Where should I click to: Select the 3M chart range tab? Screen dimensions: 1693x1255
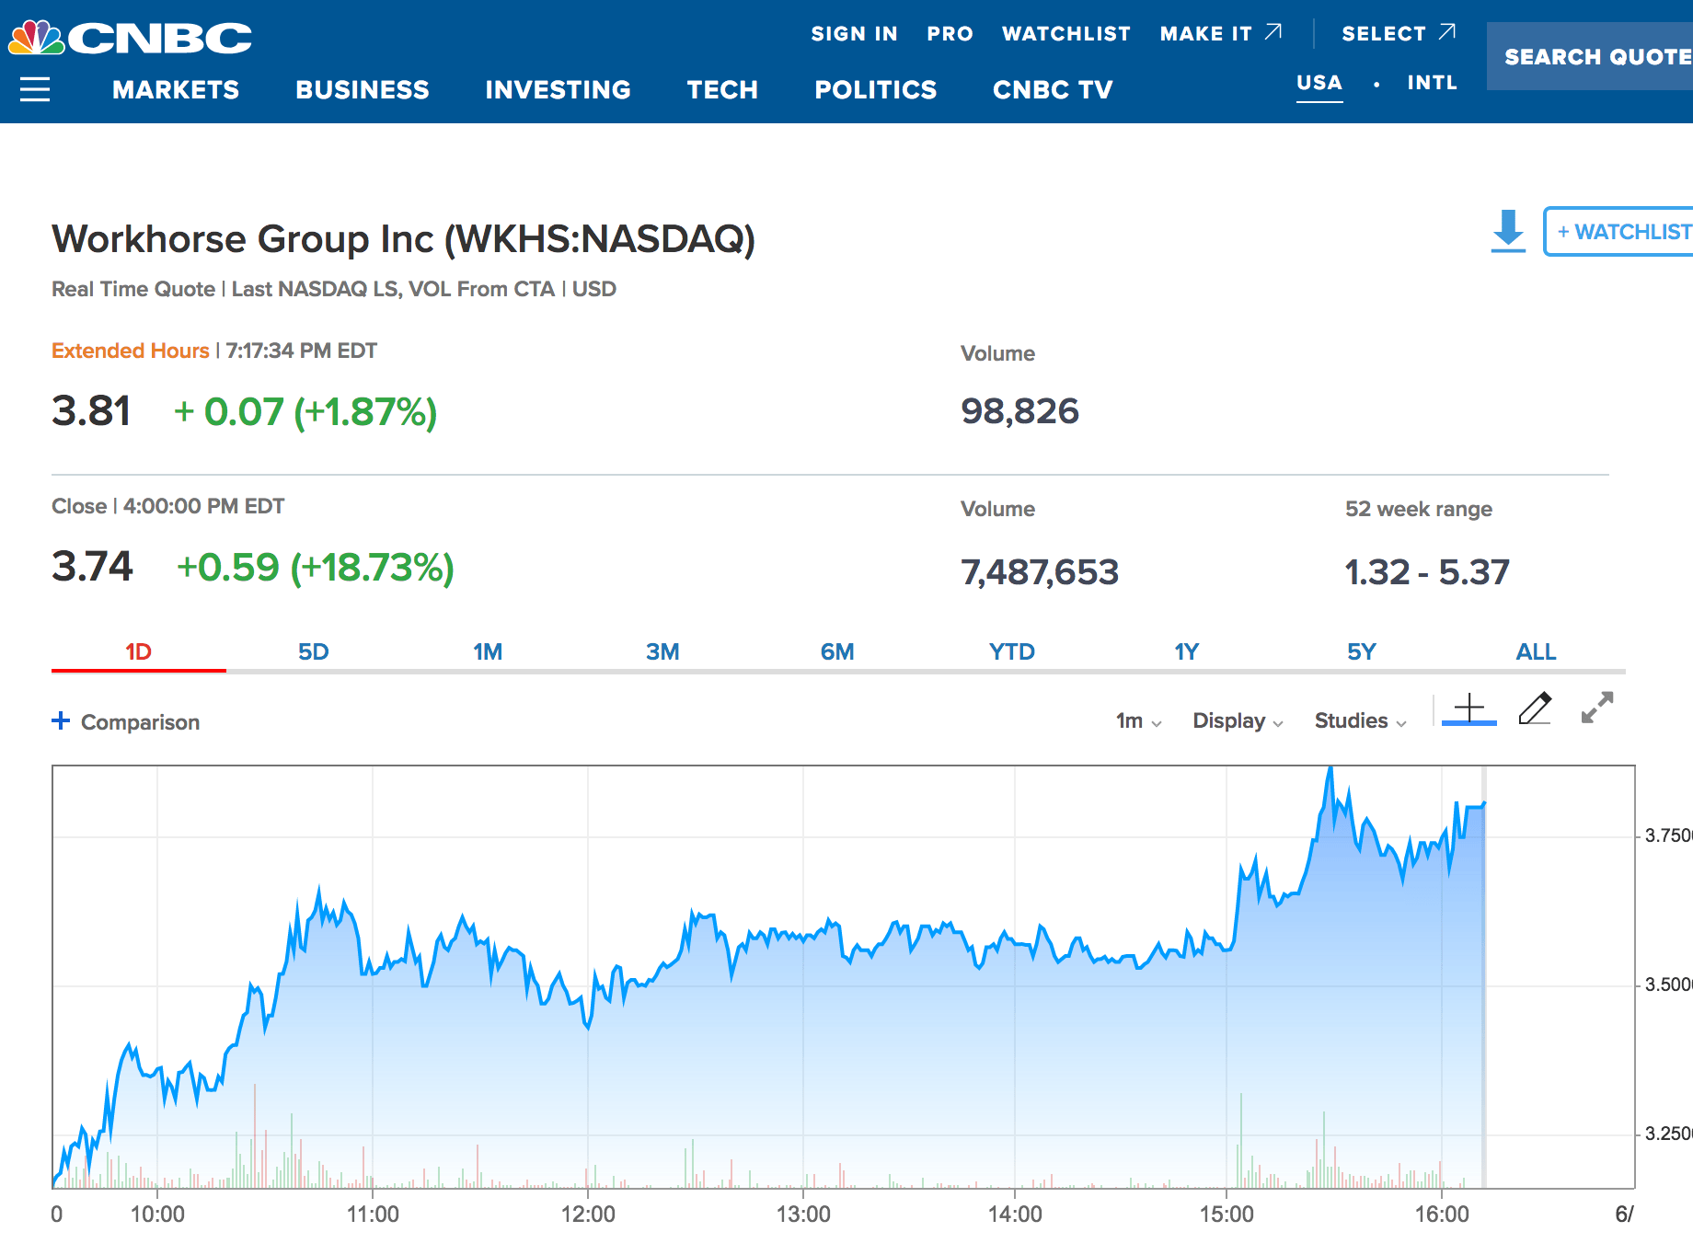tap(662, 652)
